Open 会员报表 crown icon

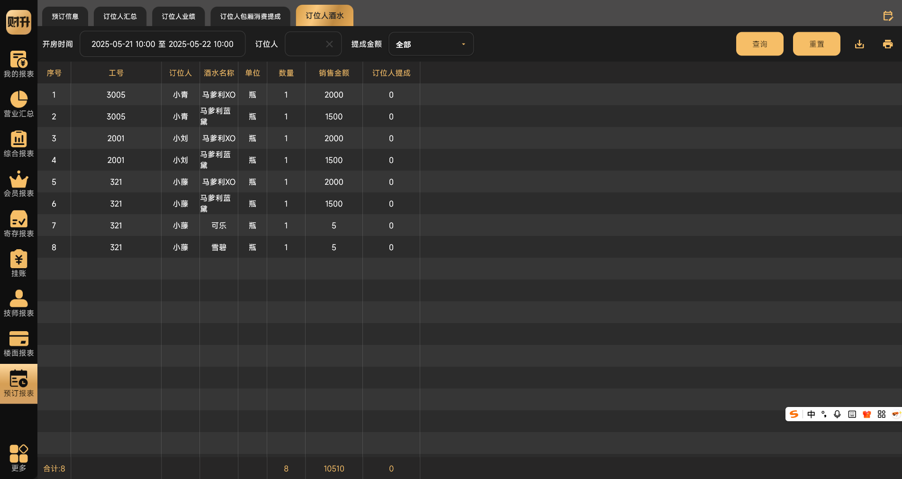tap(18, 180)
